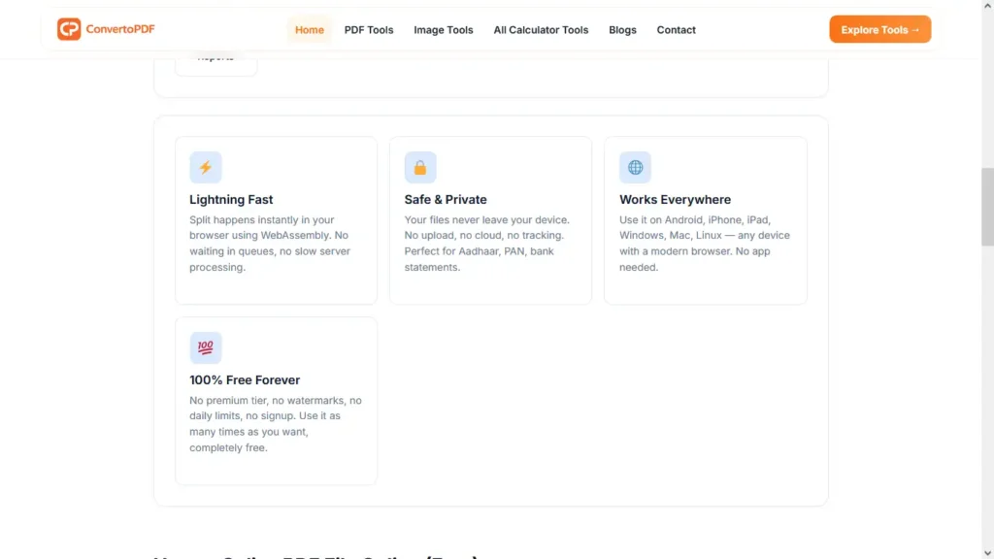
Task: Select the Works Everywhere heading
Action: coord(676,200)
